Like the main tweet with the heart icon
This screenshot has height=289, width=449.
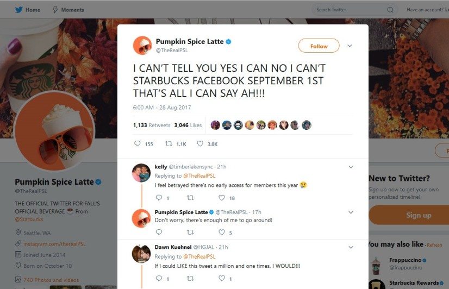200,144
